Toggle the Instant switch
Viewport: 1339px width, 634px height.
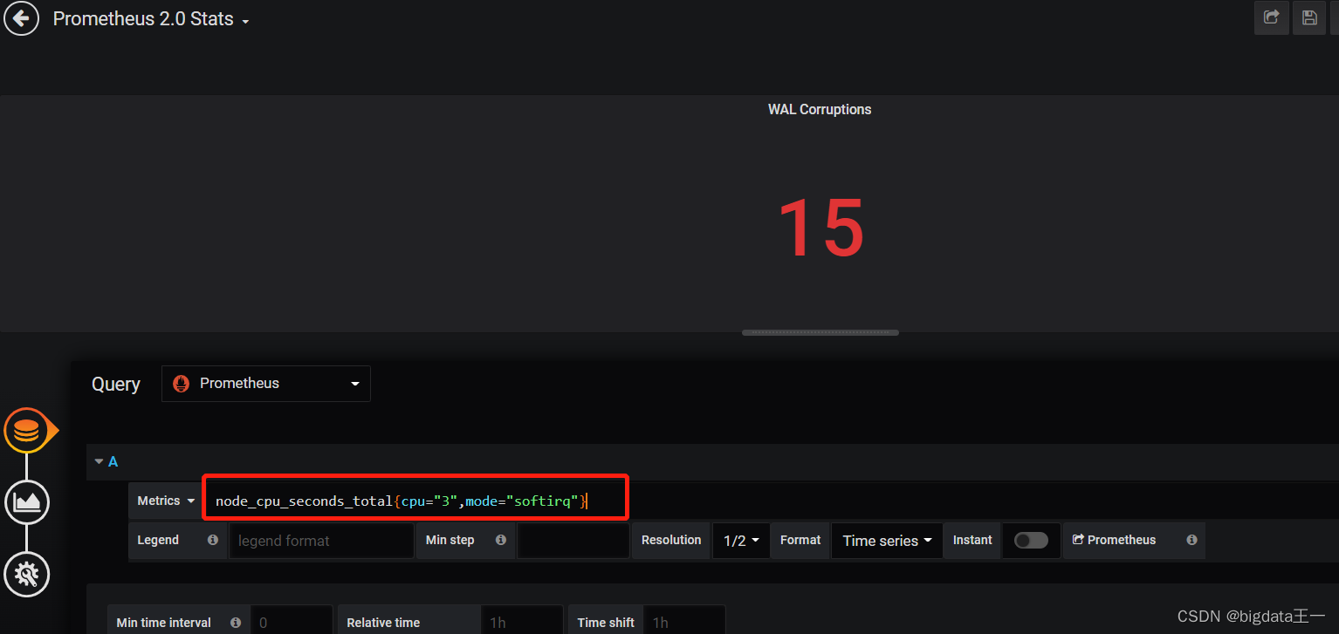pos(1031,541)
